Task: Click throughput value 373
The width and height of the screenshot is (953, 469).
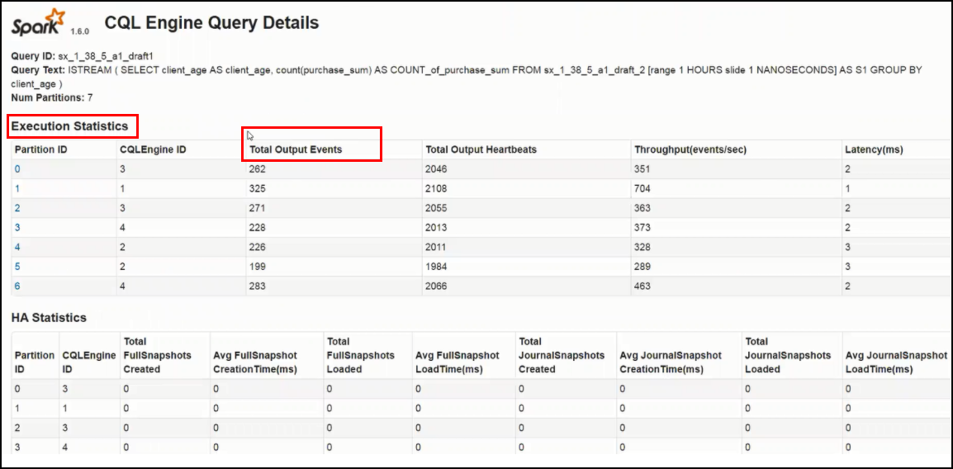Action: (642, 227)
